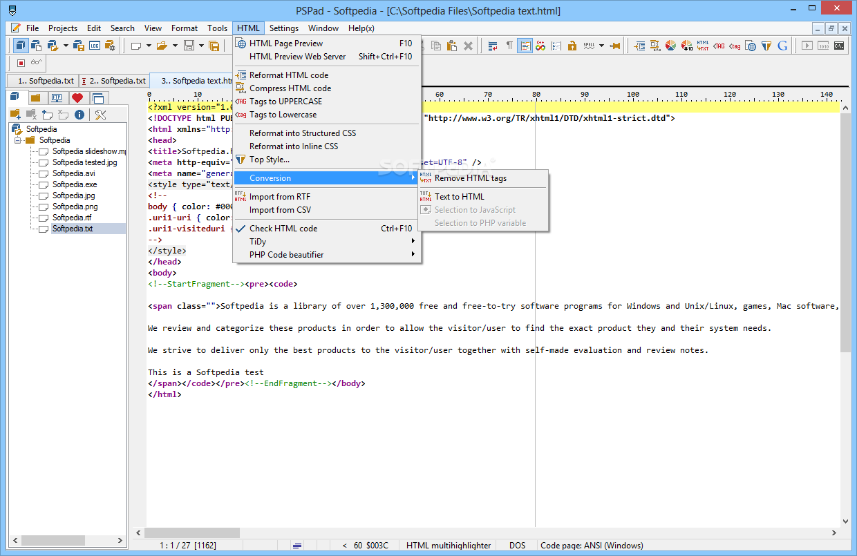Screen dimensions: 857x556
Task: Open the Conversion submenu entry
Action: coord(326,178)
